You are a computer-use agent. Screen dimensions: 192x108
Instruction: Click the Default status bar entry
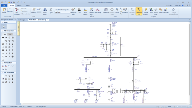point(29,106)
